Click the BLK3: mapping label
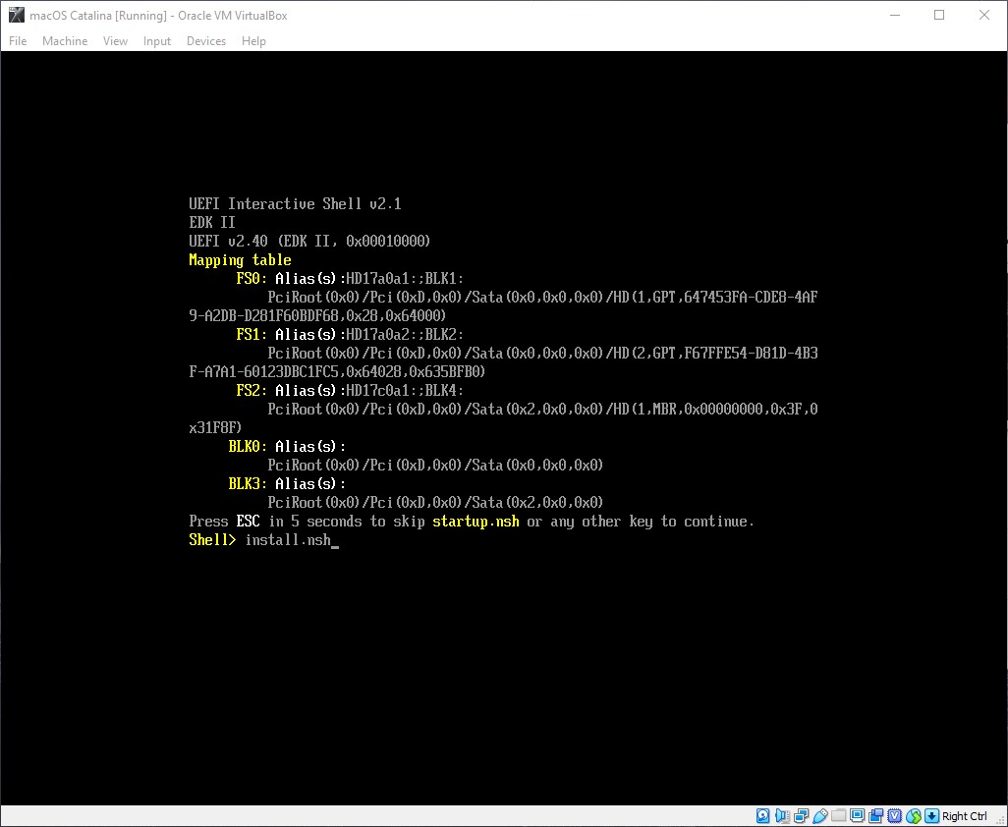Image resolution: width=1008 pixels, height=827 pixels. [248, 484]
